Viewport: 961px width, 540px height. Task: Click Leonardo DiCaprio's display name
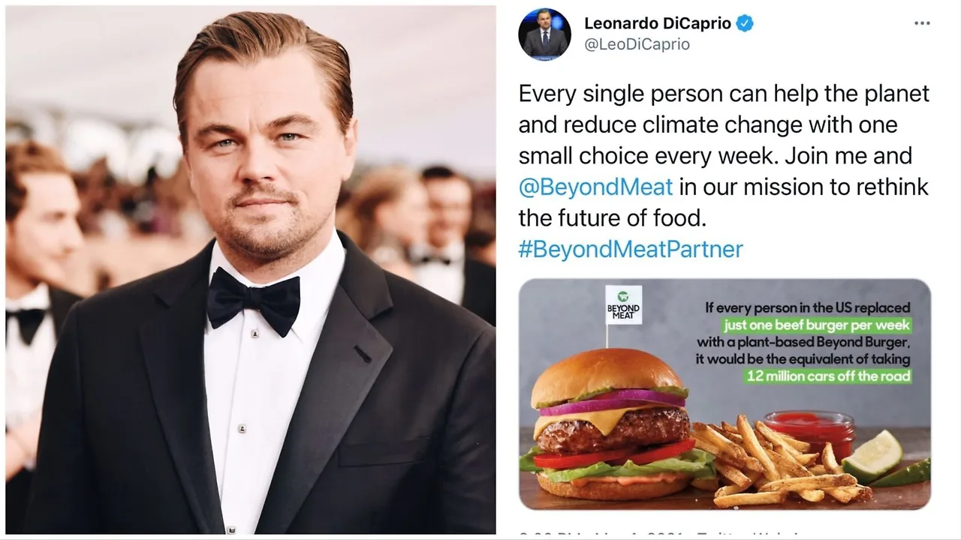658,22
